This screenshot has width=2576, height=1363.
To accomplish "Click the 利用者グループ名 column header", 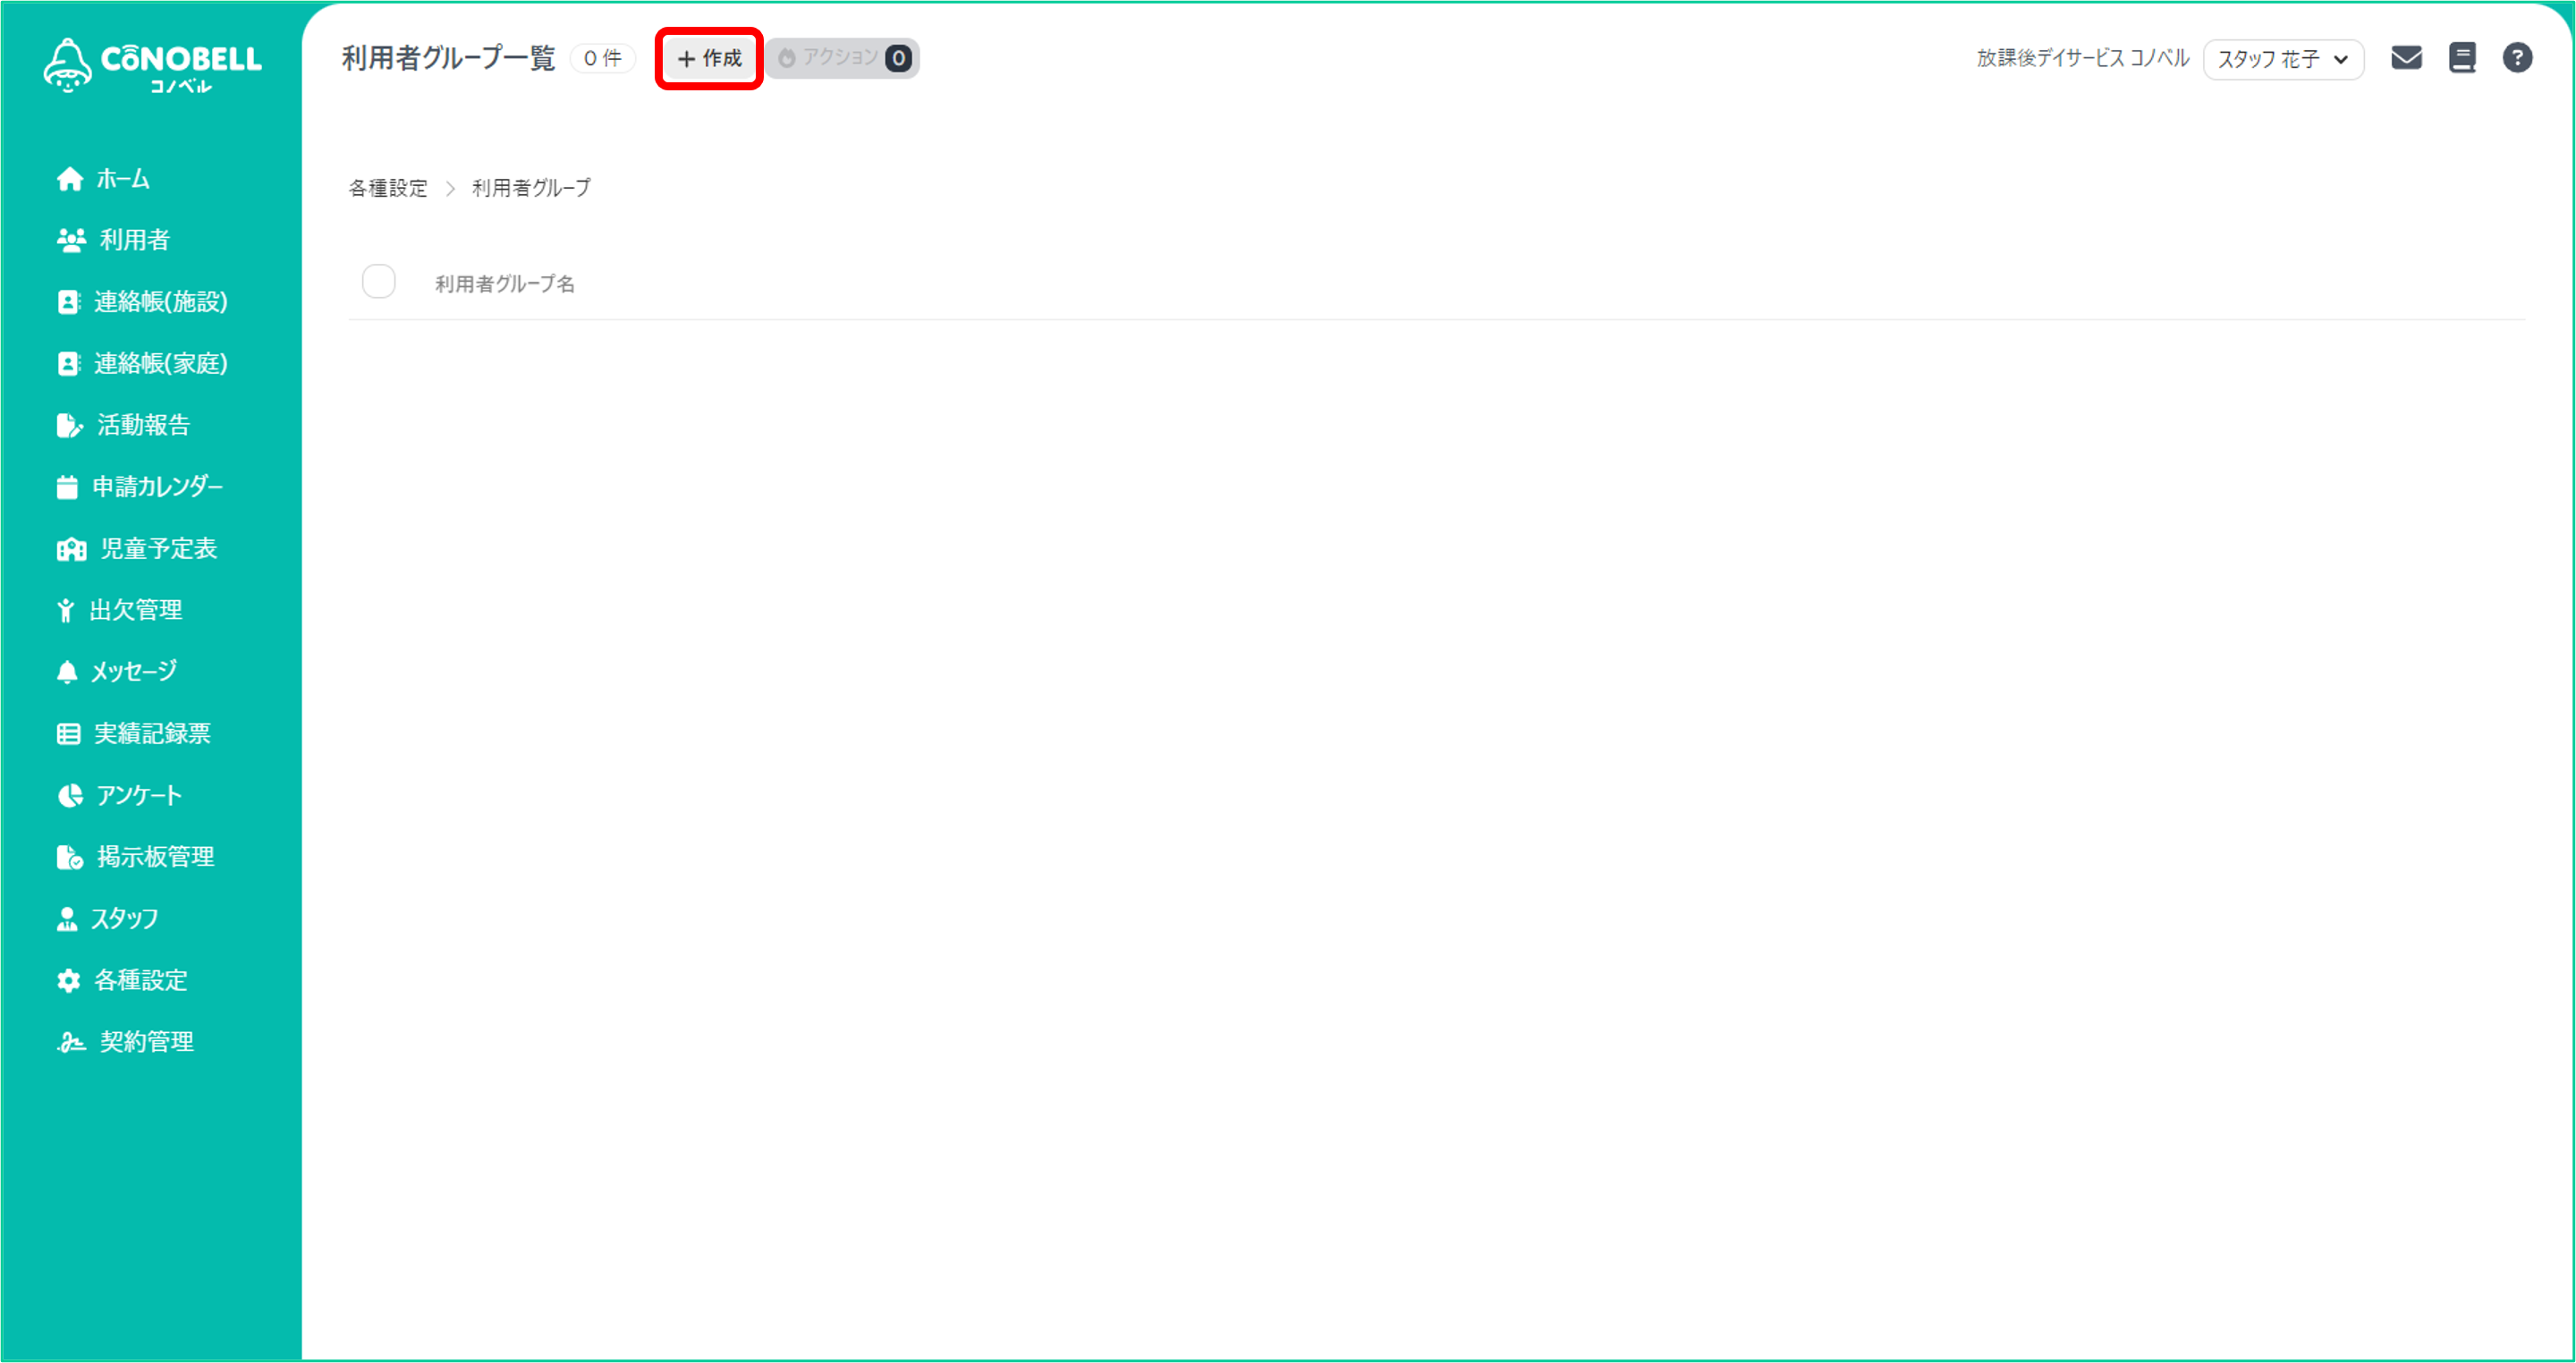I will (x=505, y=284).
